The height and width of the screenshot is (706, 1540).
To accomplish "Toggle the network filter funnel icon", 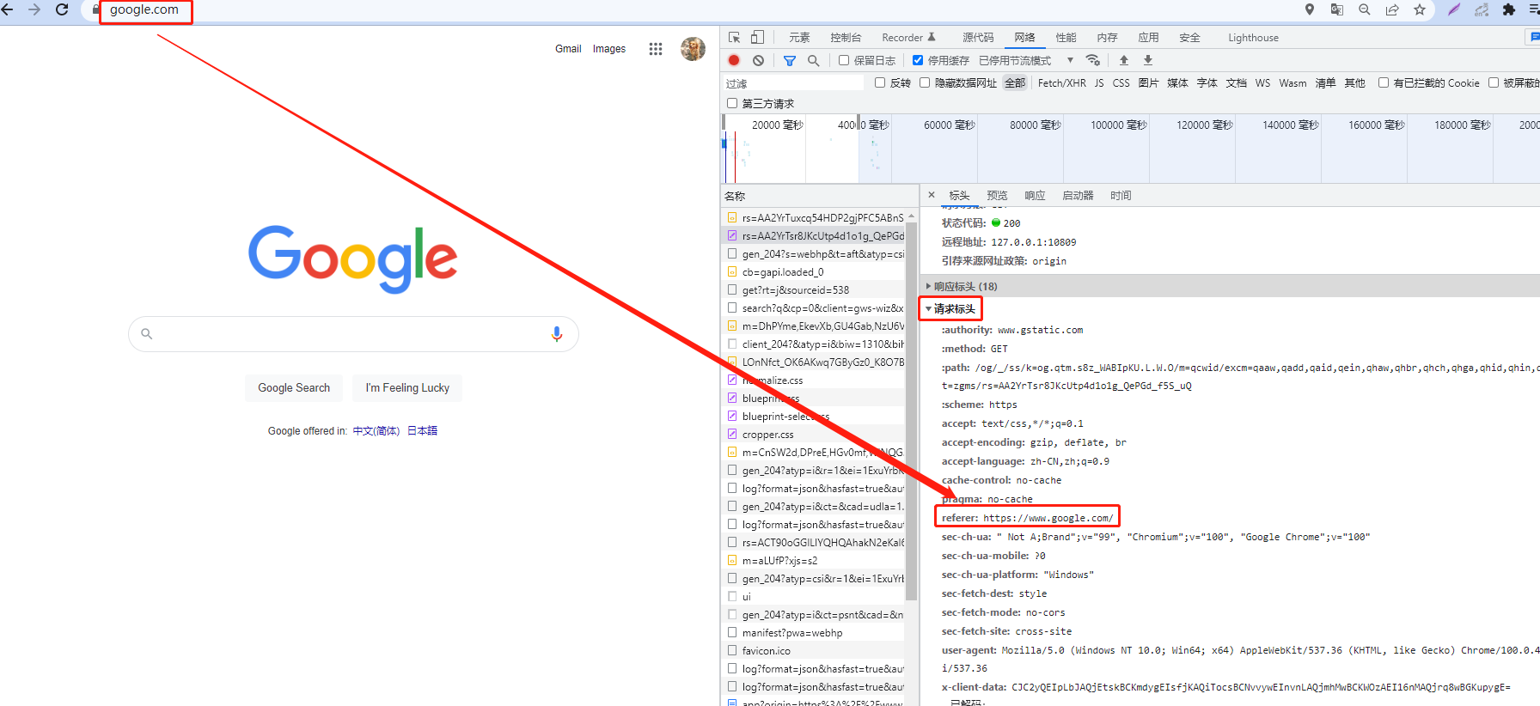I will (790, 60).
